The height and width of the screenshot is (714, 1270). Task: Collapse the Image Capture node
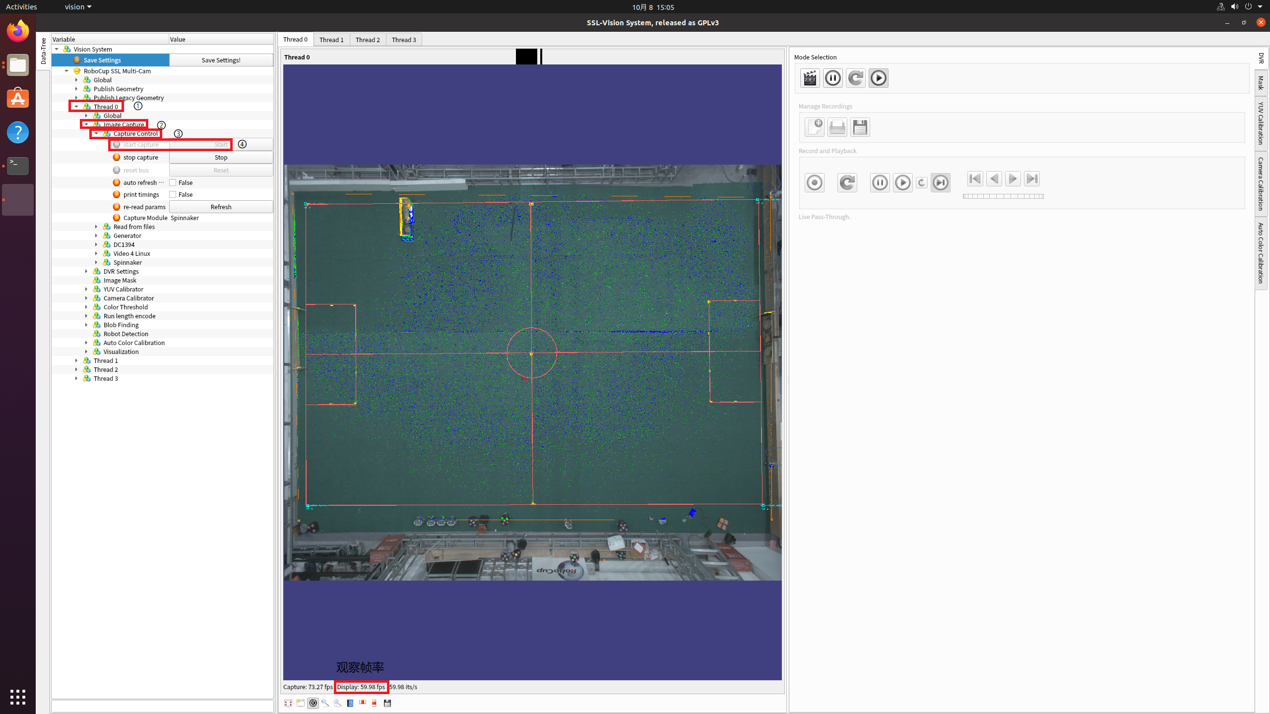click(x=86, y=124)
